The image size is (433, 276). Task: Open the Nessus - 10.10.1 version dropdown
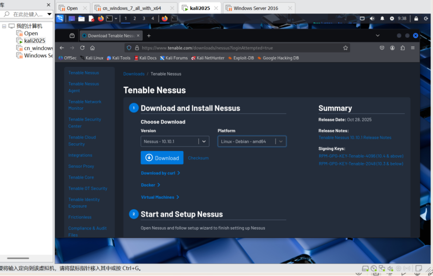pyautogui.click(x=175, y=142)
